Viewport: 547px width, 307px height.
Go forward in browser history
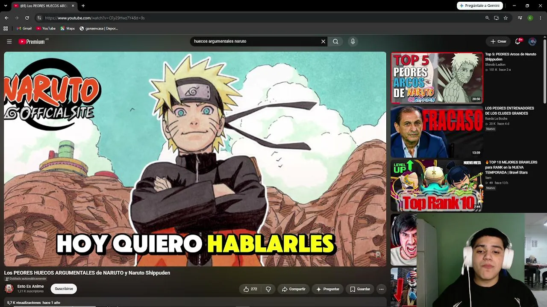[17, 18]
